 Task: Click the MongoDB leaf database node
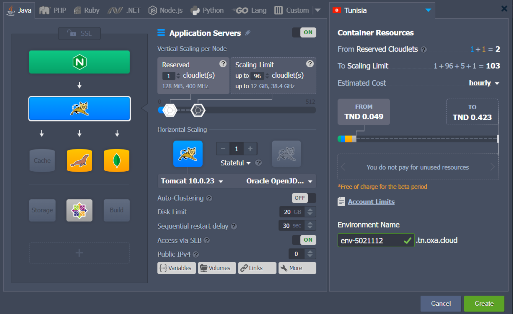(x=116, y=160)
